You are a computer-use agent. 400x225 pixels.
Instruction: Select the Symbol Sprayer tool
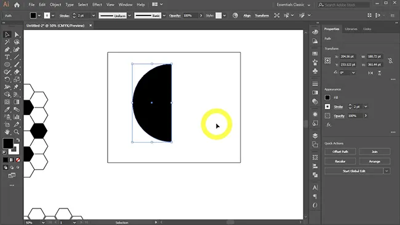[7, 117]
